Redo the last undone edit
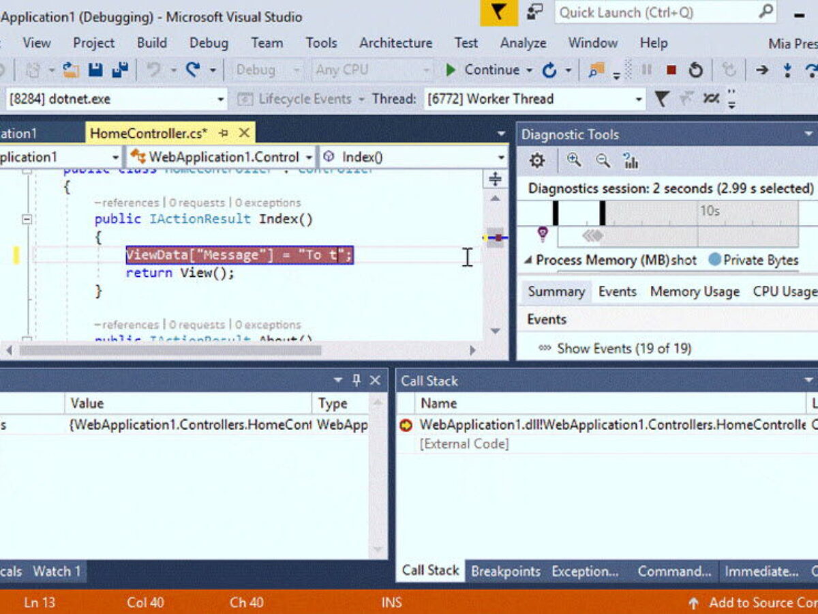 [193, 70]
